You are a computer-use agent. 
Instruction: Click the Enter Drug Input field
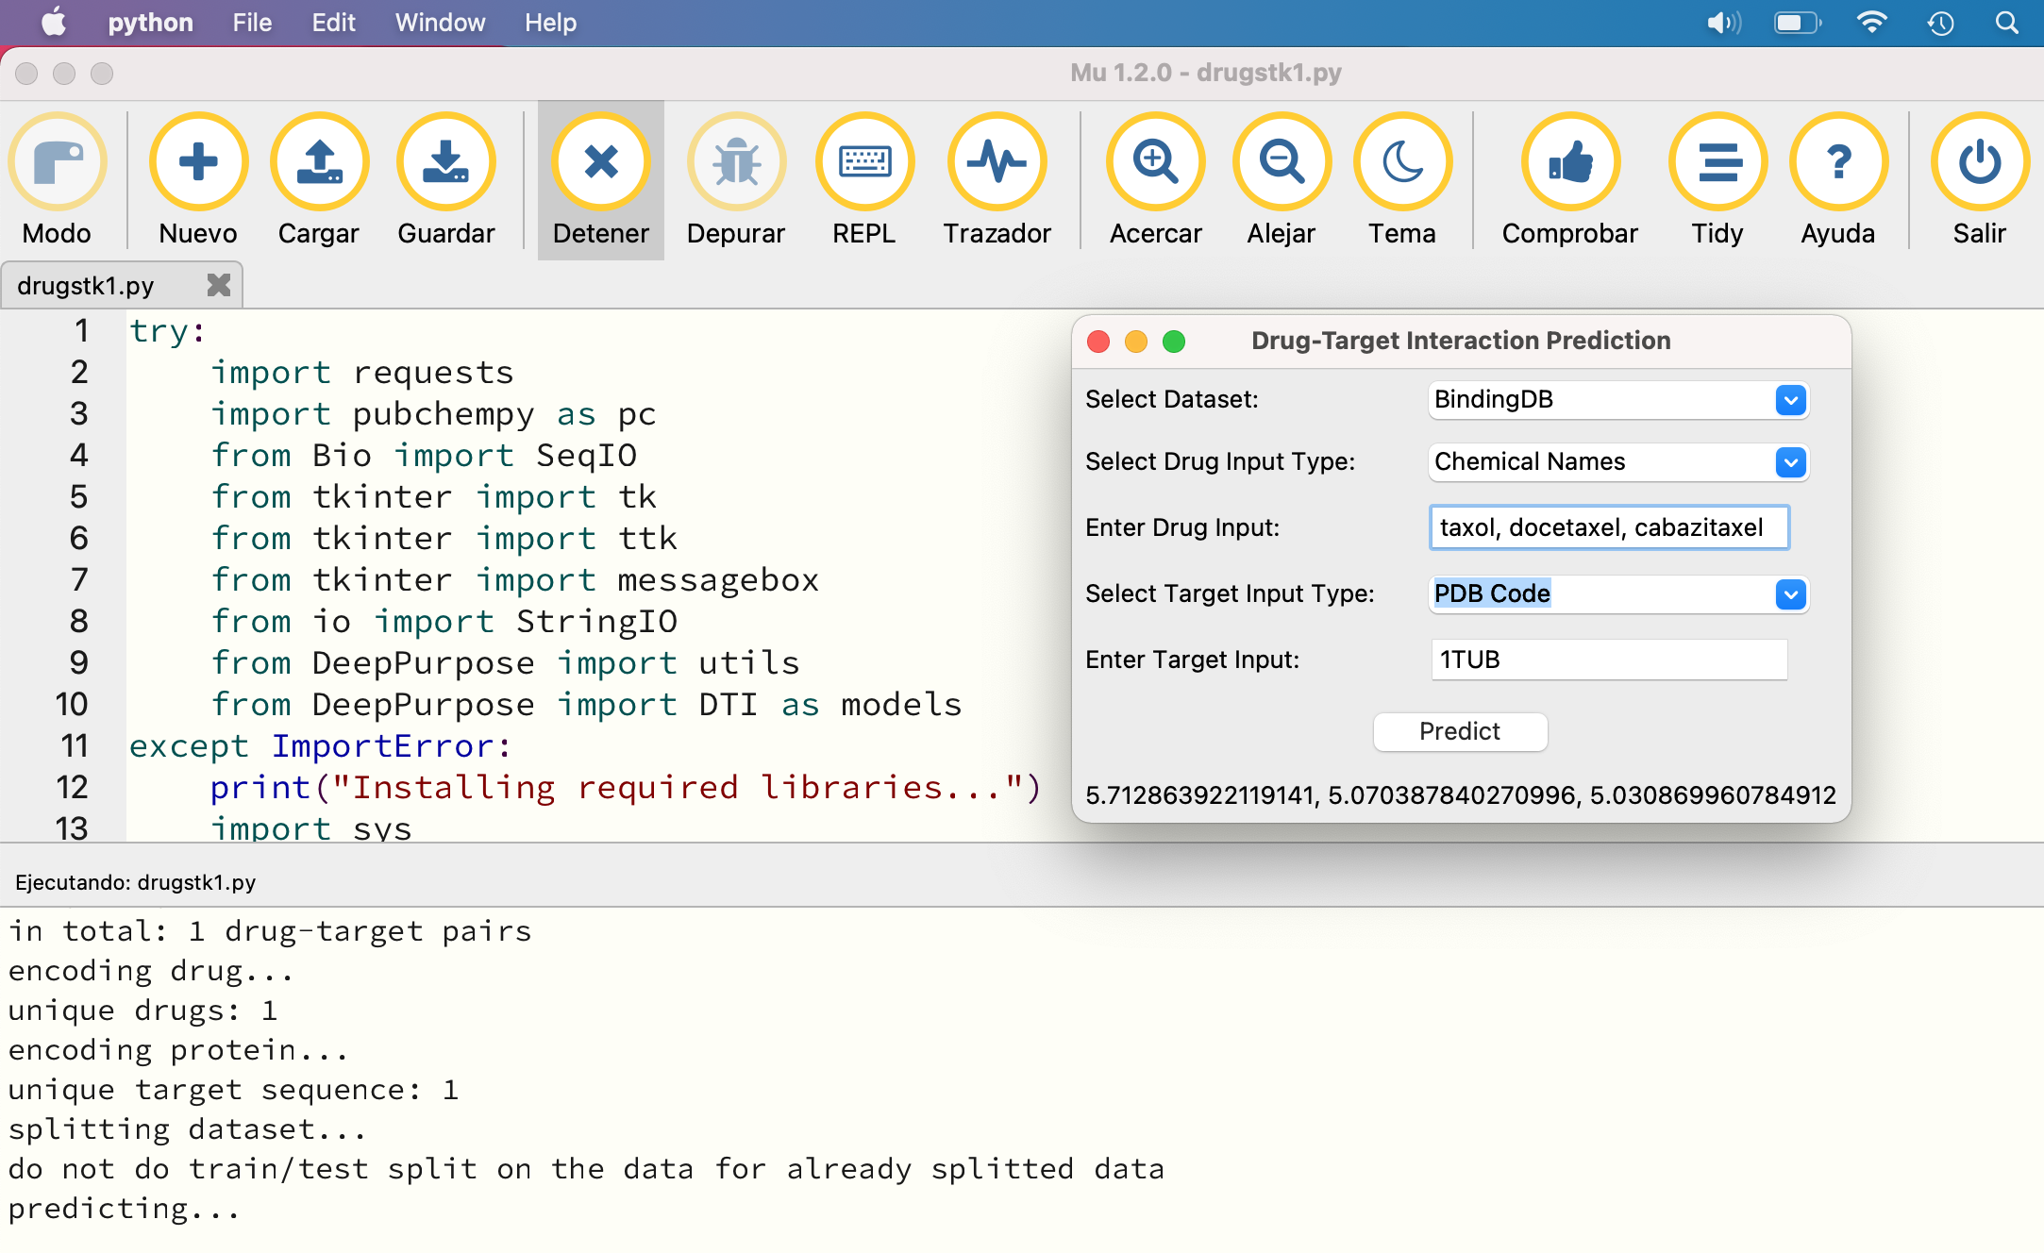pyautogui.click(x=1608, y=527)
